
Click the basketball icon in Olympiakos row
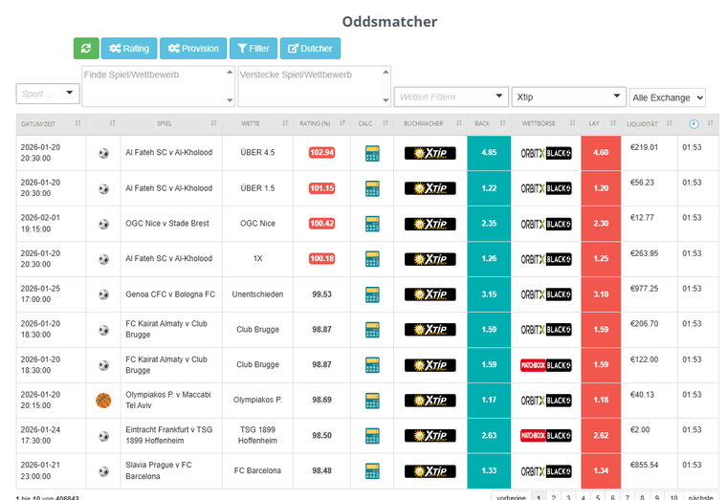click(x=103, y=400)
